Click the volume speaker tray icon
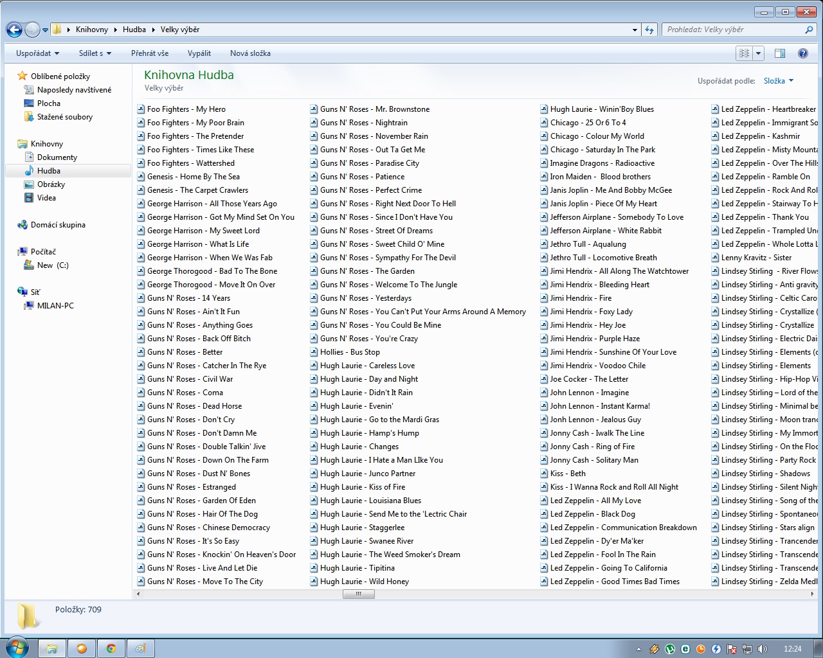 pyautogui.click(x=763, y=649)
